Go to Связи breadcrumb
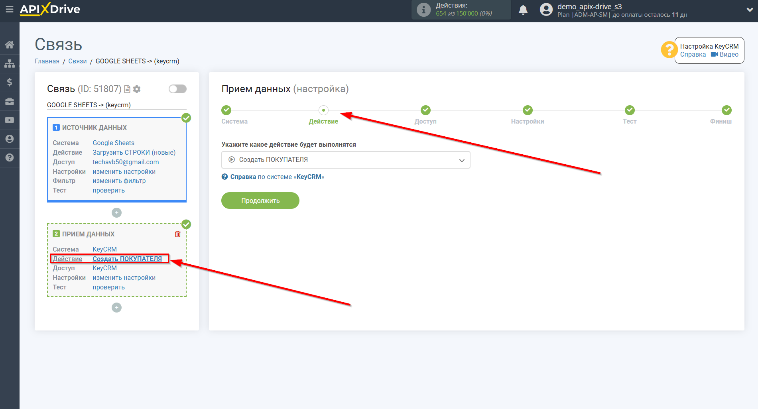 click(77, 61)
